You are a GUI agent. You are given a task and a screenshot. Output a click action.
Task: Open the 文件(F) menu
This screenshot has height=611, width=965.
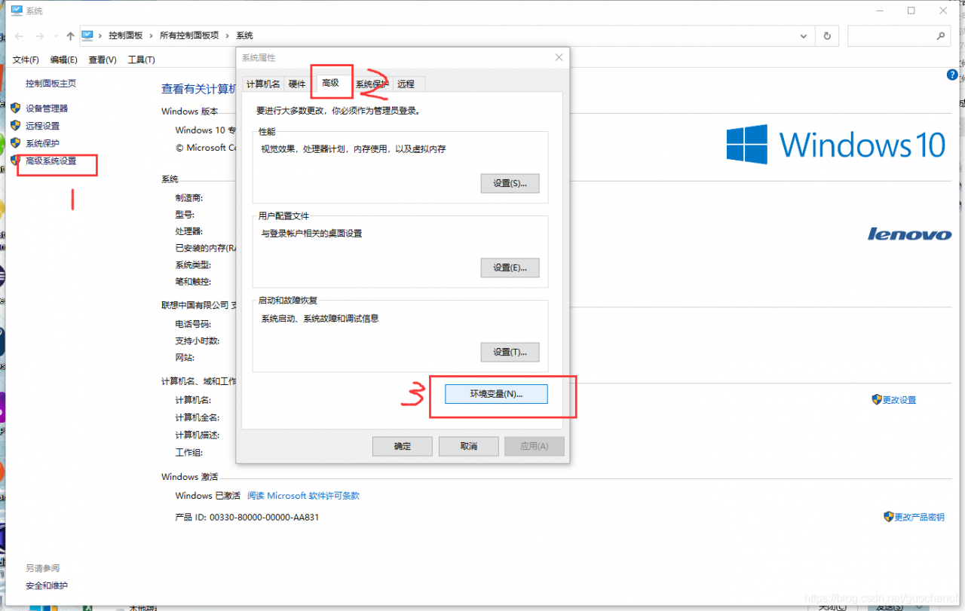[x=26, y=60]
